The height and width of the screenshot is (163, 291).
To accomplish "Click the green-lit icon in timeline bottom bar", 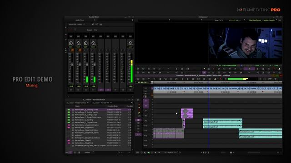I will click(149, 153).
